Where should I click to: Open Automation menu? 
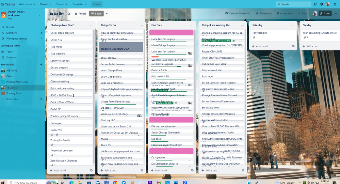click(x=285, y=13)
